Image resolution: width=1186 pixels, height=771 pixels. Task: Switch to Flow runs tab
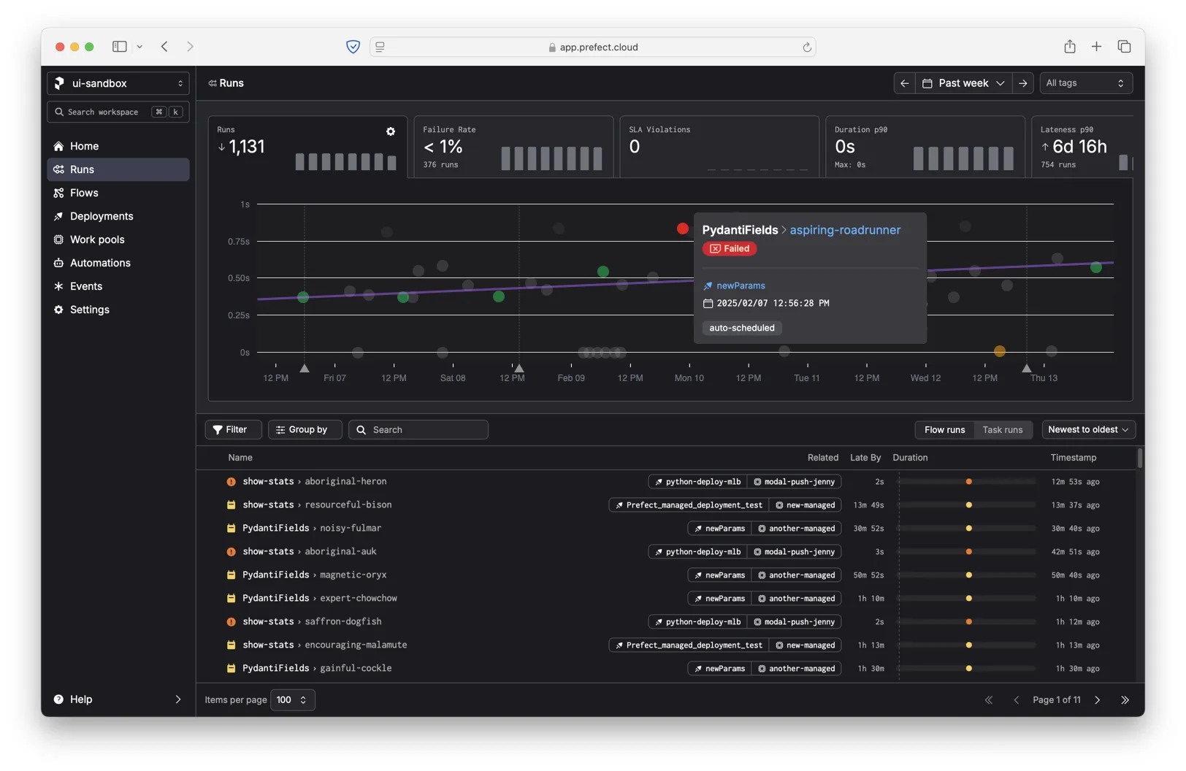pos(944,429)
